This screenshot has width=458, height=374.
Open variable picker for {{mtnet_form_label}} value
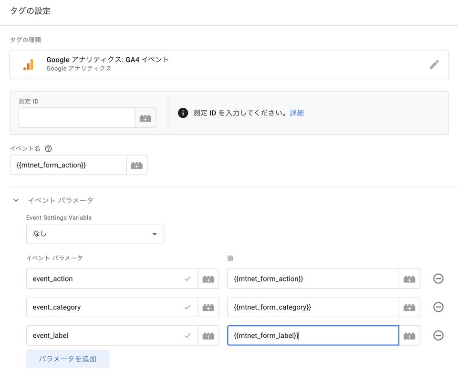click(409, 336)
